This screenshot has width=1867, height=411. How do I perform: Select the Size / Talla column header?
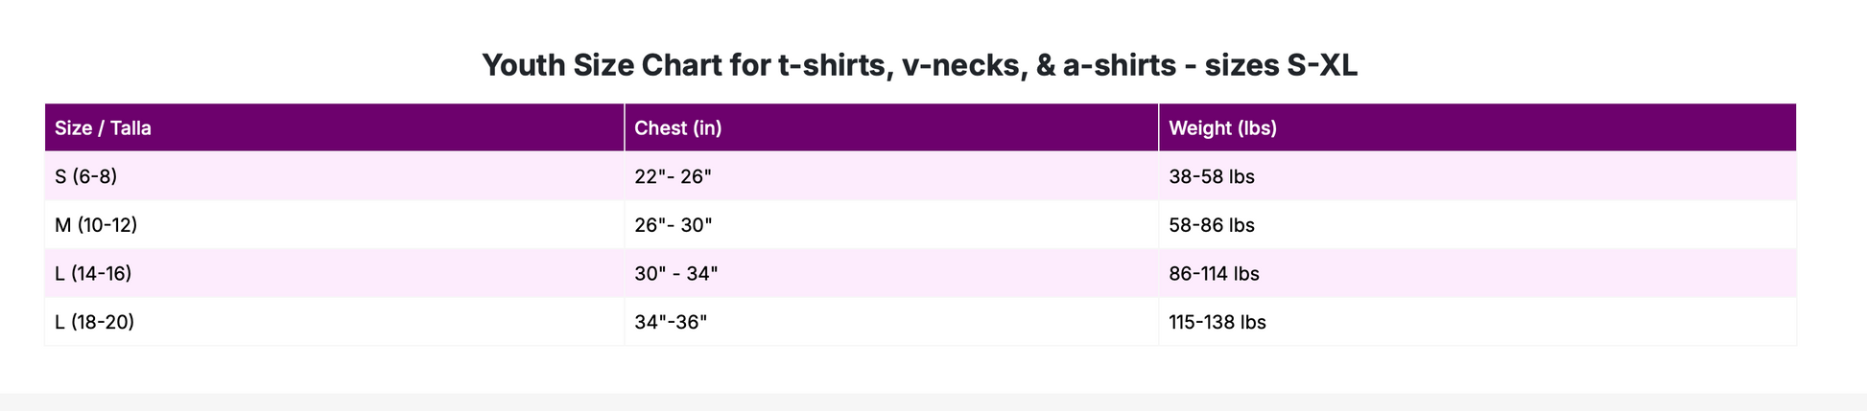pos(334,127)
